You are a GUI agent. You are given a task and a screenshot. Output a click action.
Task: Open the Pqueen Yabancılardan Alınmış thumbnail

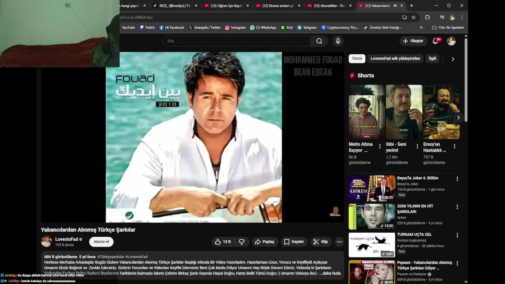pos(372,272)
